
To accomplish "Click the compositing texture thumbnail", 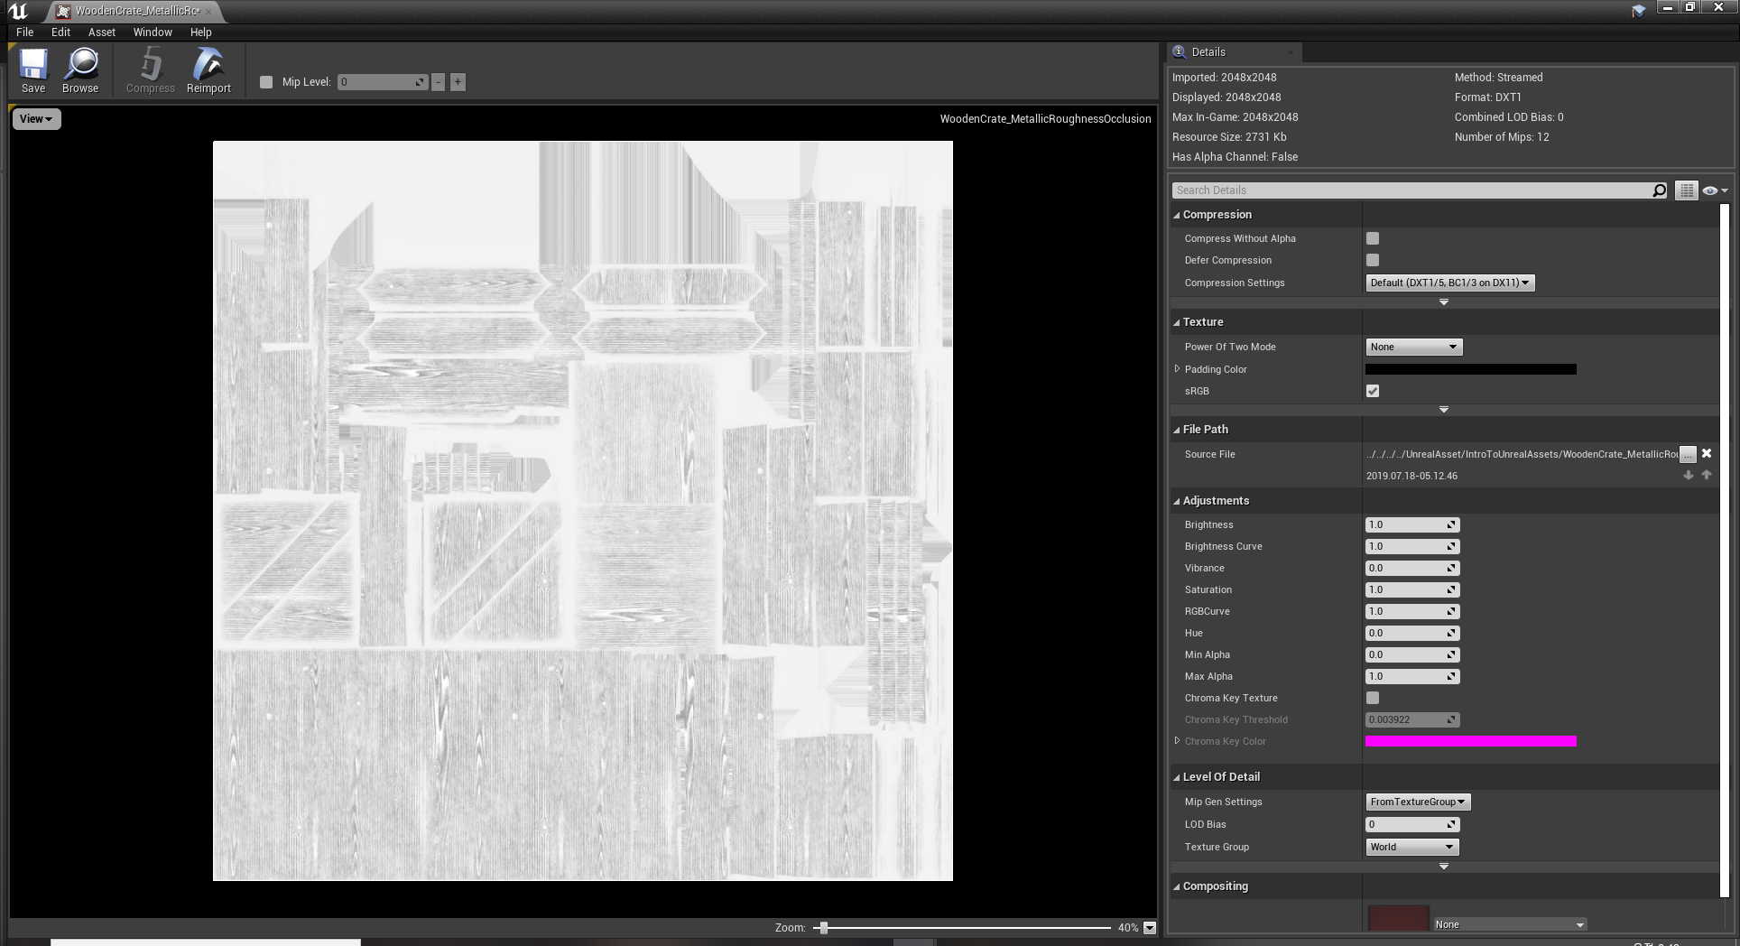I will tap(1398, 918).
